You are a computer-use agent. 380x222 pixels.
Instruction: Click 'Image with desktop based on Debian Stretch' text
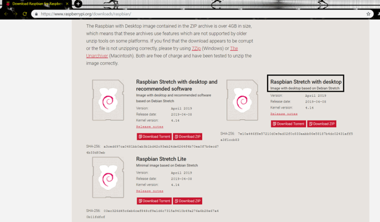(305, 88)
